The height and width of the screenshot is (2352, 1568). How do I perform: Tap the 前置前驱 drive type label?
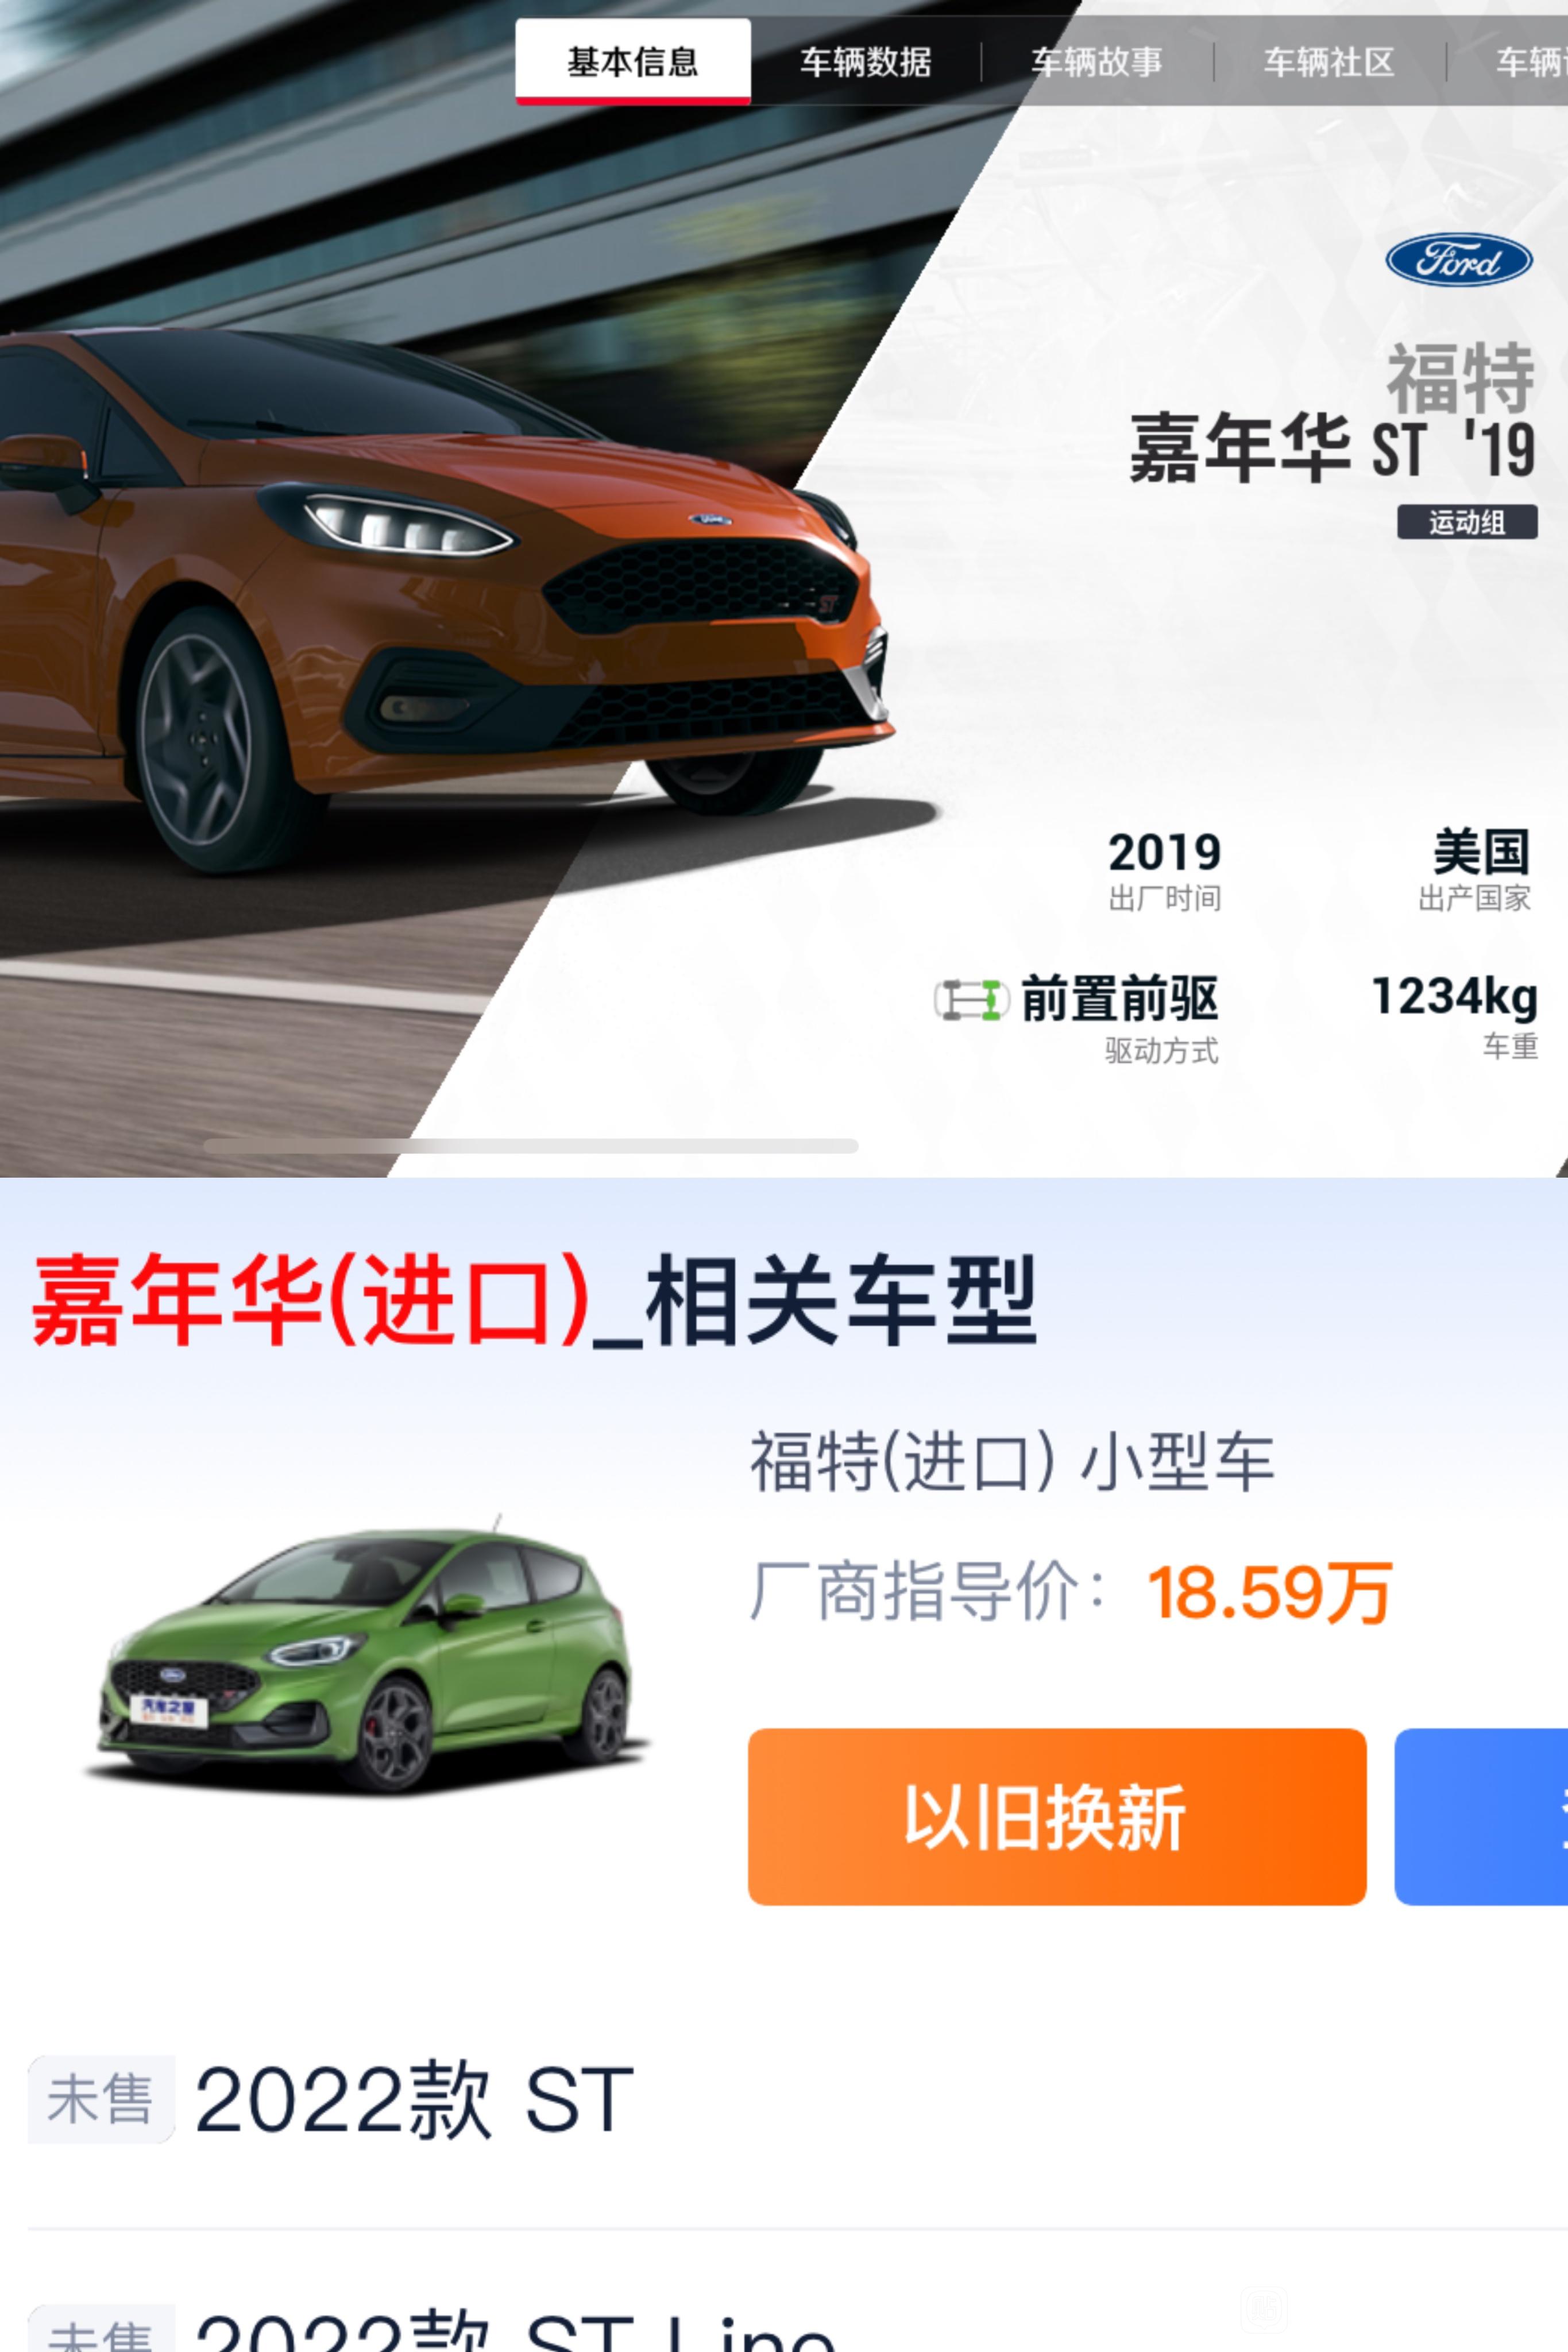1119,999
